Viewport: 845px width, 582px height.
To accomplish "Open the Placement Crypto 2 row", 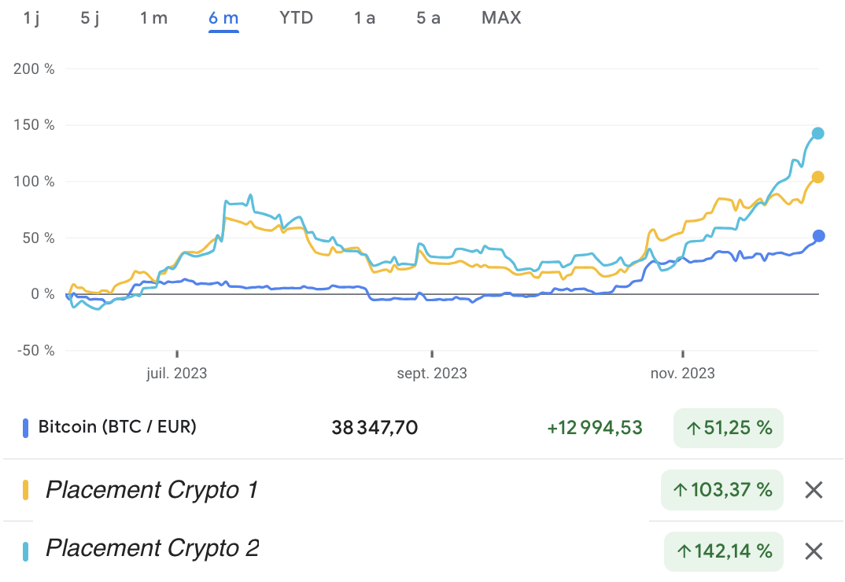I will point(152,548).
